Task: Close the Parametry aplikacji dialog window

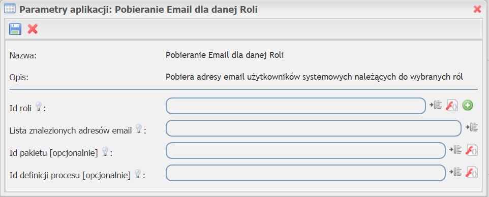Action: click(477, 9)
